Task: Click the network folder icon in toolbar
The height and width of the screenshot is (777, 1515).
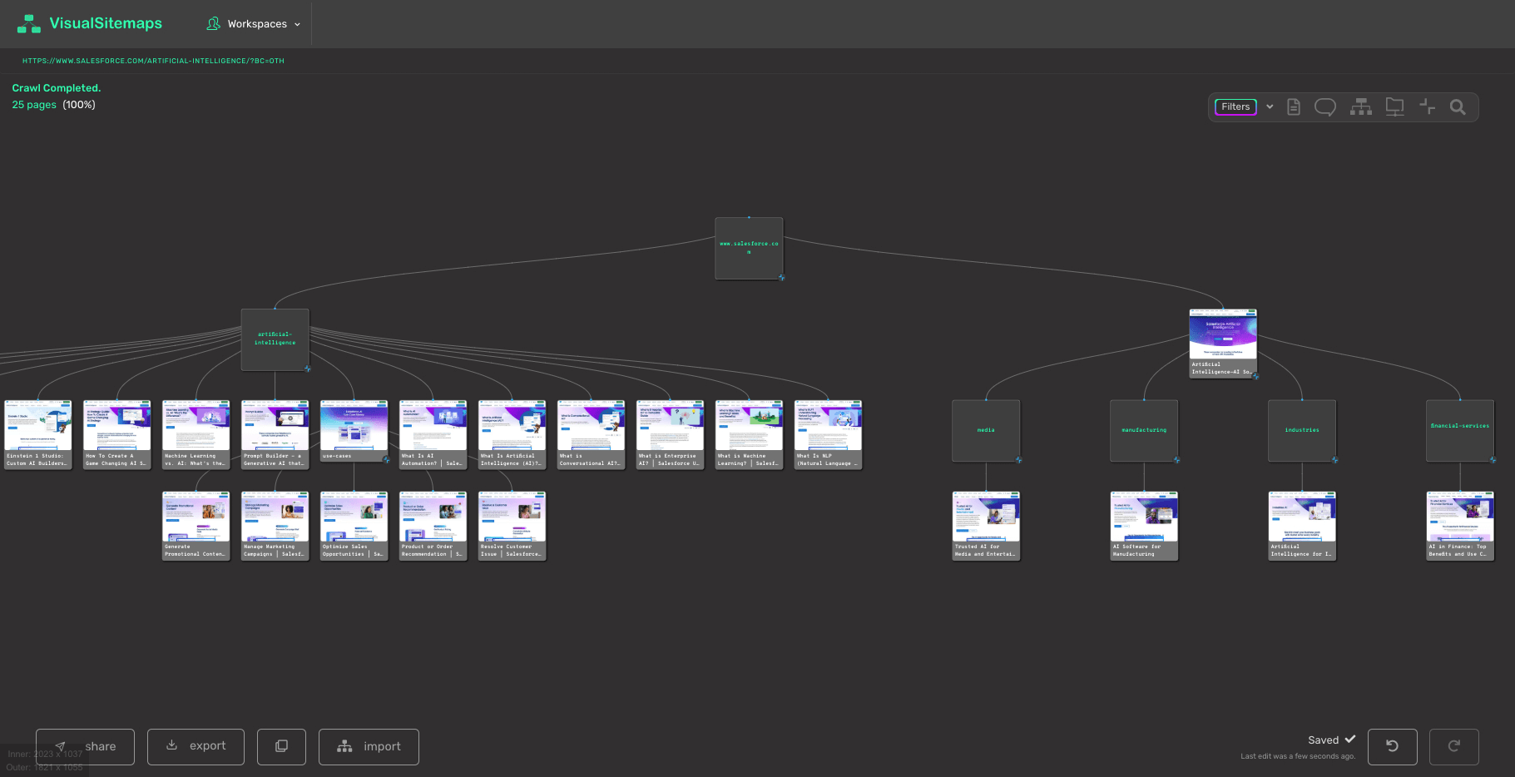Action: [1394, 106]
